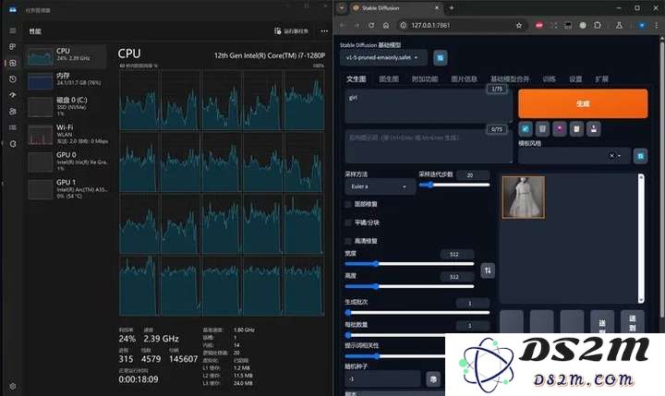Image resolution: width=665 pixels, height=396 pixels.
Task: Switch to 图片信息 tab
Action: point(464,79)
